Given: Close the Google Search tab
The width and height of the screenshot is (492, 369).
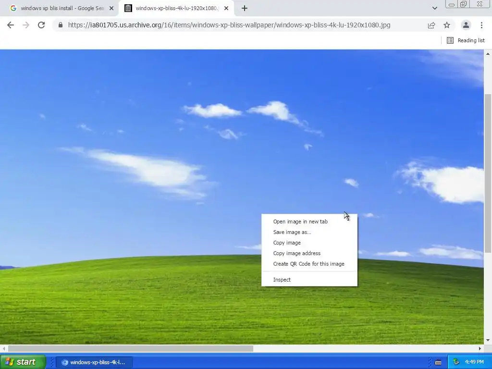Looking at the screenshot, I should (x=111, y=9).
